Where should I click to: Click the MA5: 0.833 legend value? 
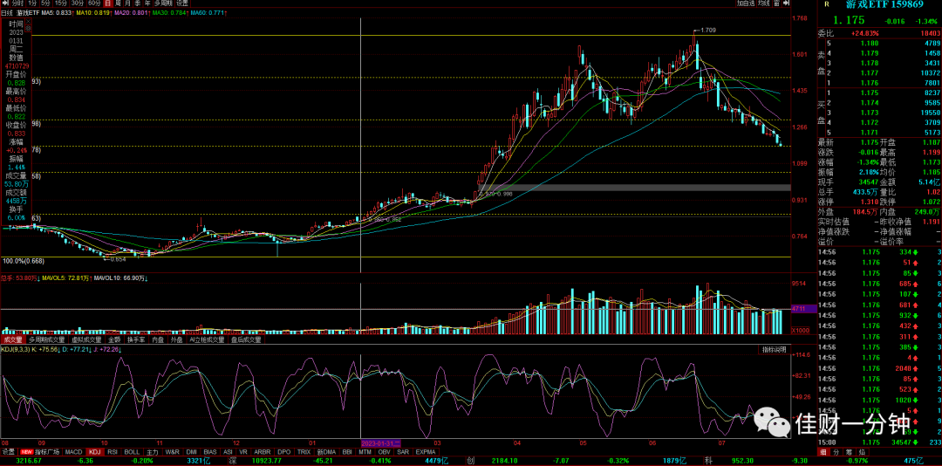(57, 12)
